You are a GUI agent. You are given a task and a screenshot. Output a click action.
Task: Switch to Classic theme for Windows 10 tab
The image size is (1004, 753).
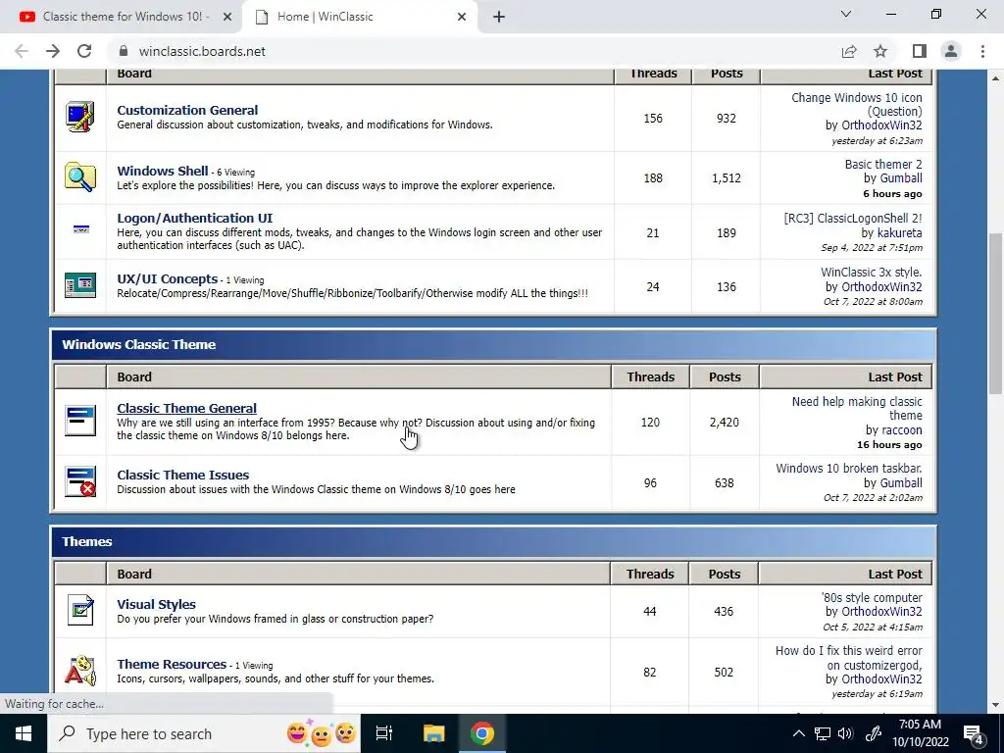[x=126, y=17]
